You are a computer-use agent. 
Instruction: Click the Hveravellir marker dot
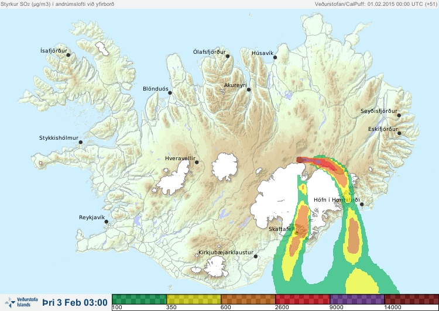click(x=197, y=162)
